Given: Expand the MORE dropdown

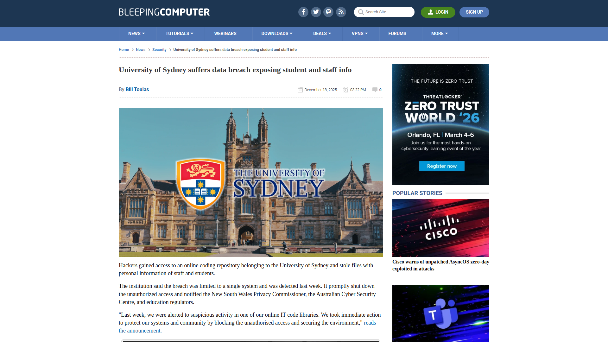Looking at the screenshot, I should click(440, 34).
